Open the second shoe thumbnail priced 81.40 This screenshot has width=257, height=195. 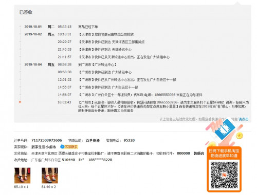tap(50, 176)
